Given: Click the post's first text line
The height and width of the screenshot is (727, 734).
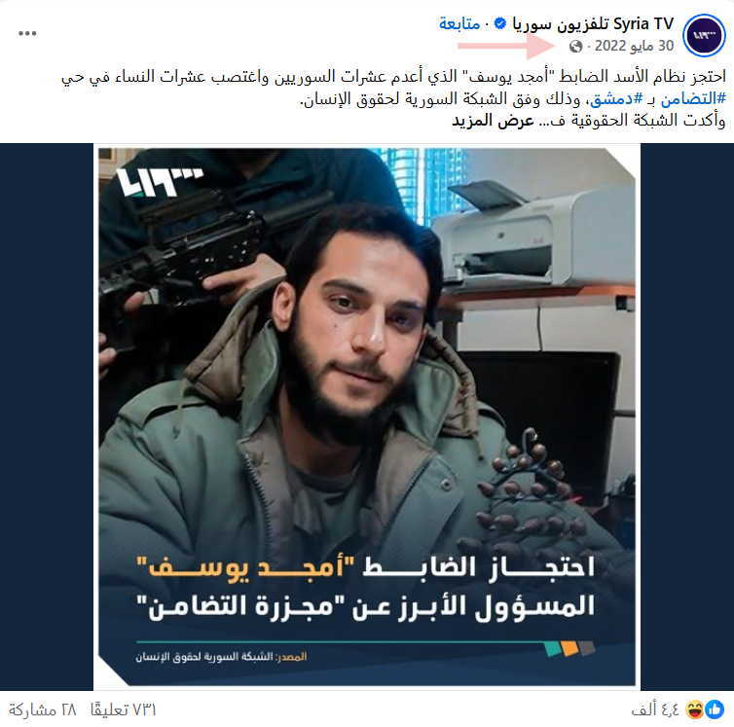Looking at the screenshot, I should tap(393, 76).
